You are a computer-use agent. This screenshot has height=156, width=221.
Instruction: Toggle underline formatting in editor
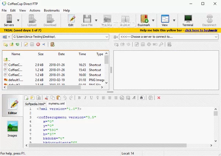(x=91, y=98)
